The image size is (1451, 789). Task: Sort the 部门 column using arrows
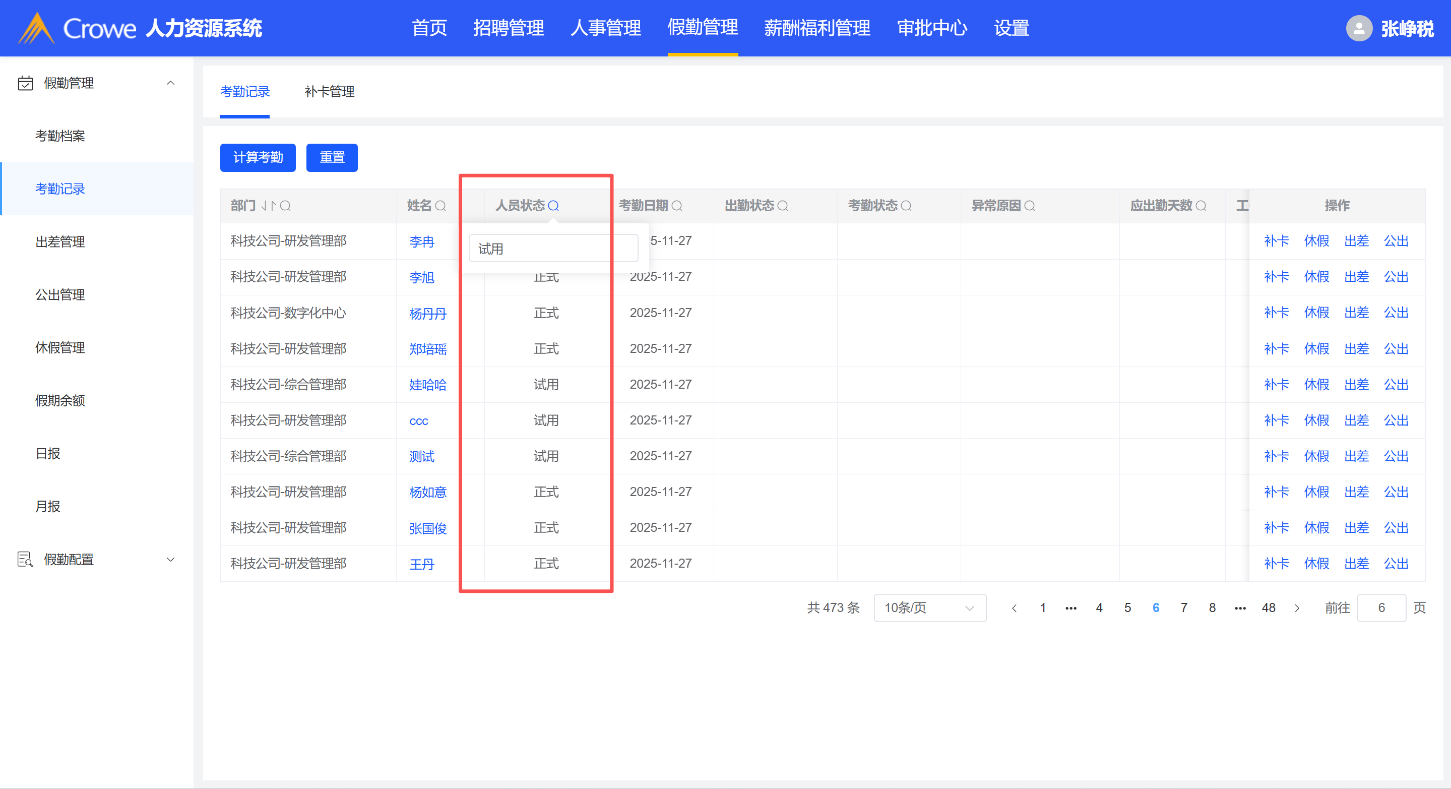coord(268,206)
